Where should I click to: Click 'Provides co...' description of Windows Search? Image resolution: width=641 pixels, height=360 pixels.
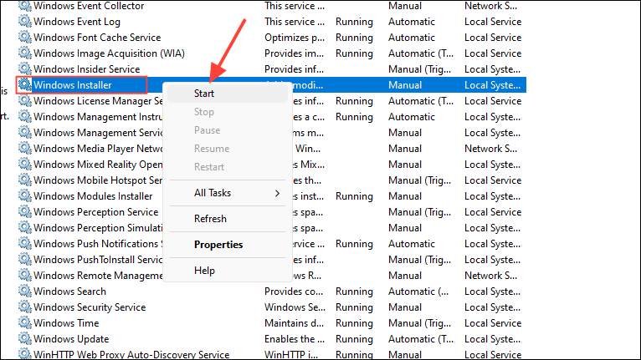coord(294,292)
